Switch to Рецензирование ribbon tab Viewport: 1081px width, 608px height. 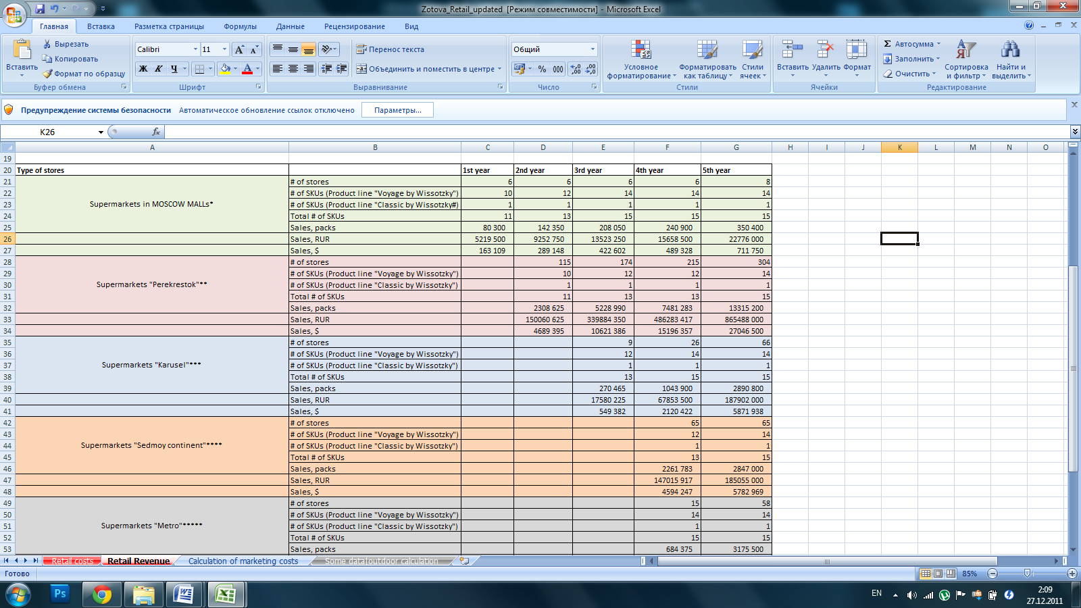point(355,26)
